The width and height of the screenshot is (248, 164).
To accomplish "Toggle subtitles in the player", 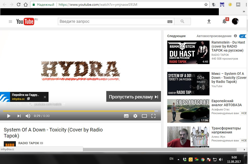I will 126,116.
